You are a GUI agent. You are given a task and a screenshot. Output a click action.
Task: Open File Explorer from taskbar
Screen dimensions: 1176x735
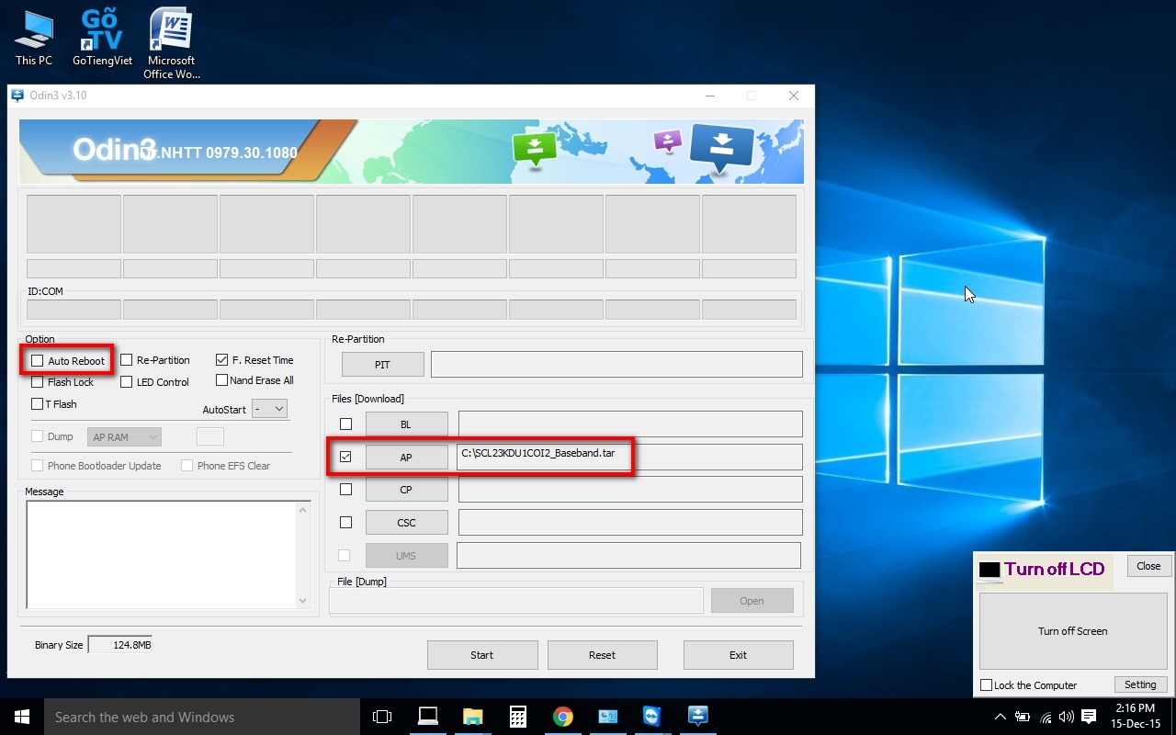pyautogui.click(x=472, y=717)
